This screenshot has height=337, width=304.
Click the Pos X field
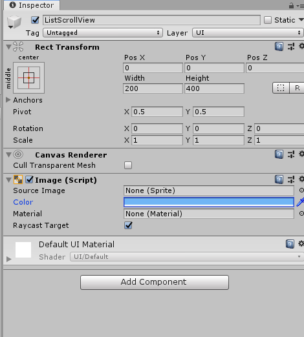pos(153,68)
